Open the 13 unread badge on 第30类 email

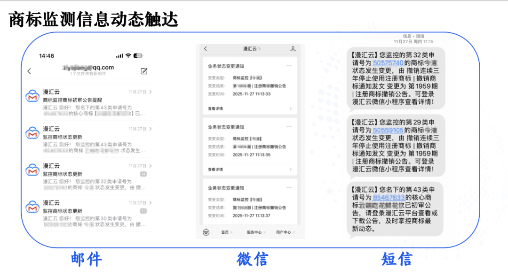[143, 211]
